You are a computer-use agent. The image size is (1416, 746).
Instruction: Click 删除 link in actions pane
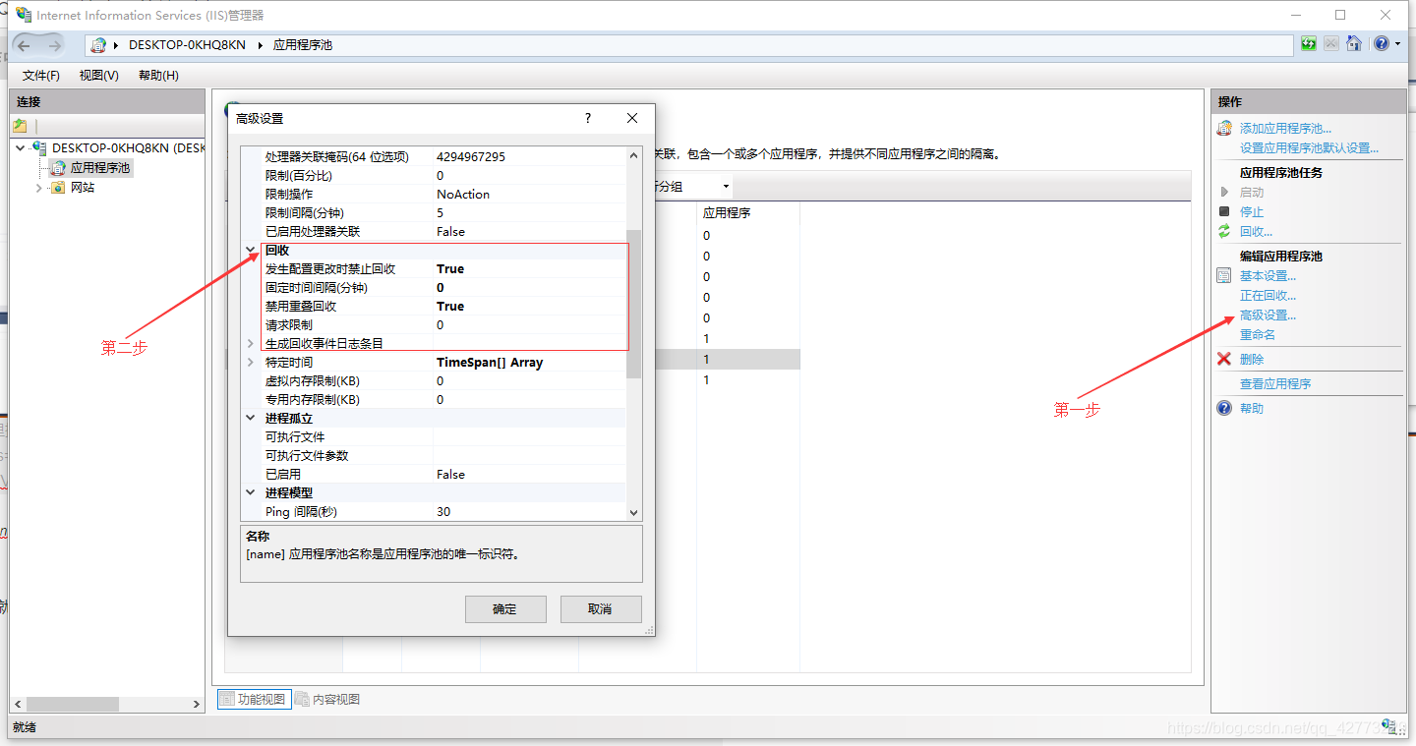point(1252,360)
